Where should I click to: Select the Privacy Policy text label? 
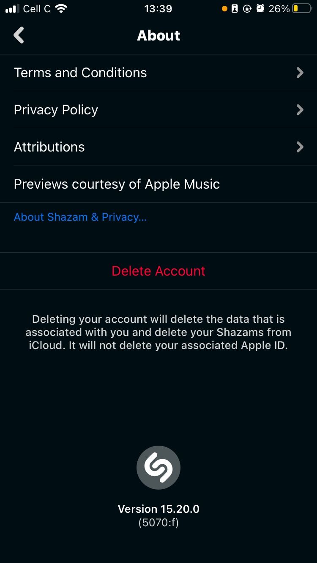tap(56, 110)
